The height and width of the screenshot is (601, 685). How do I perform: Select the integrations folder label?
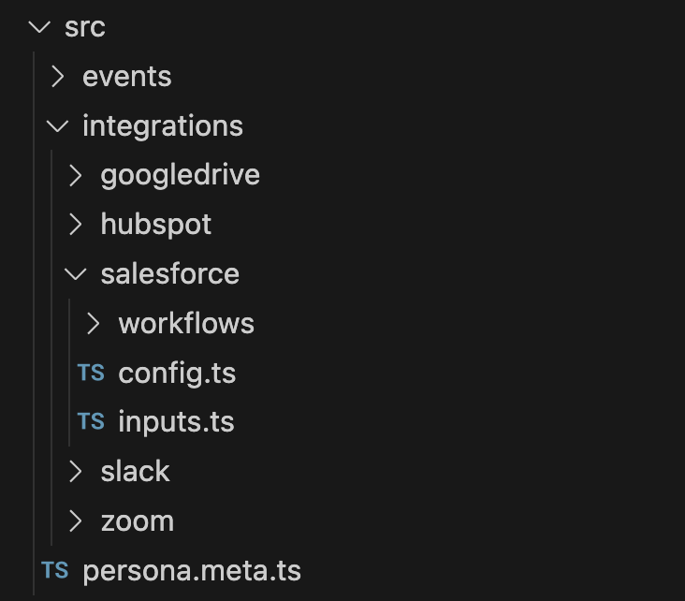[x=163, y=126]
